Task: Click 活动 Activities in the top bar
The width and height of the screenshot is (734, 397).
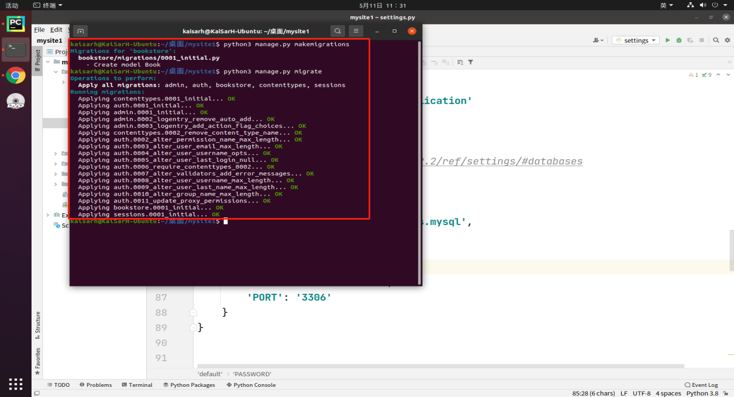Action: point(12,5)
